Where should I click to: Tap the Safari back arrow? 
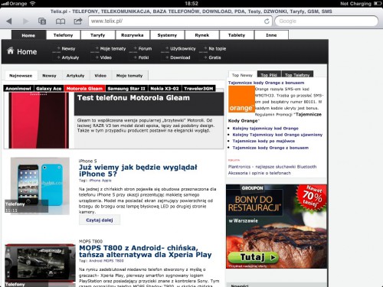[x=9, y=21]
